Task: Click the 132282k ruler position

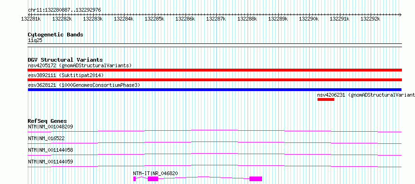Action: coord(62,19)
